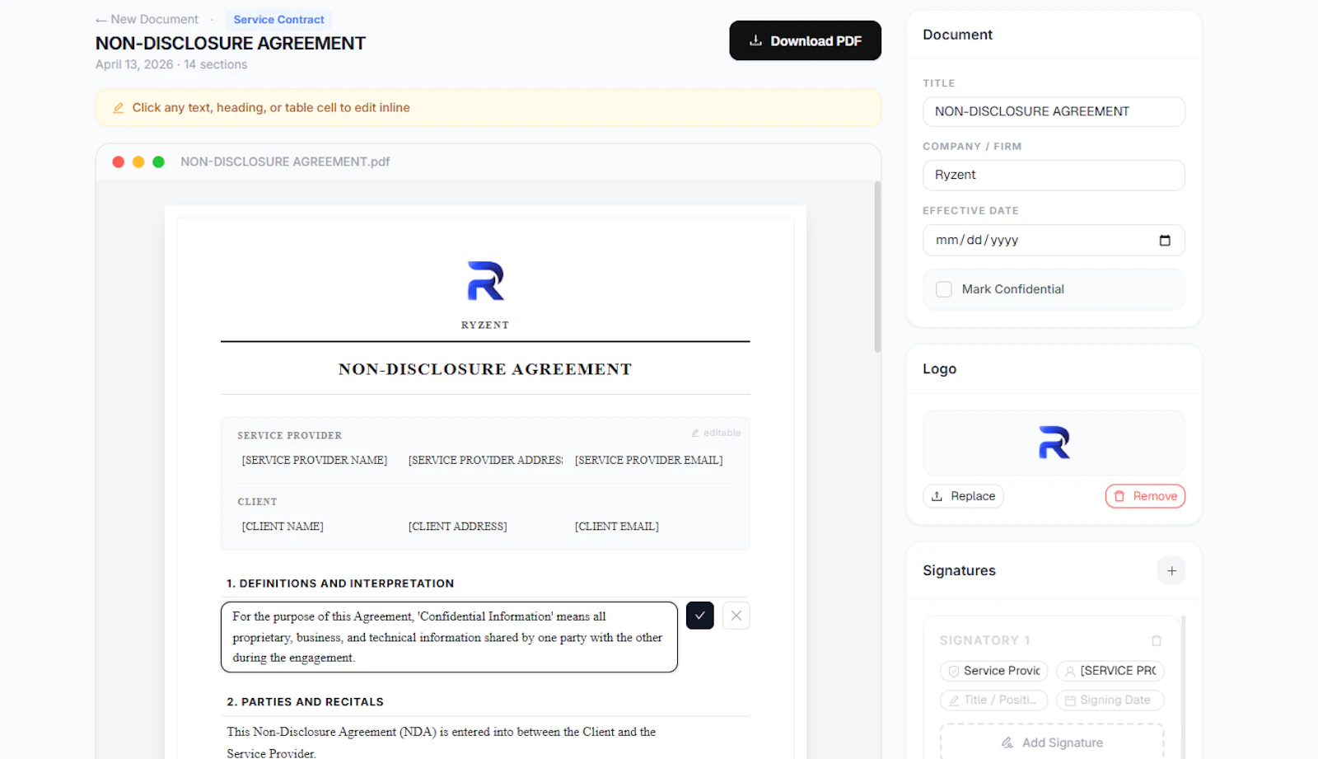Click the yellow window dot in preview header
Image resolution: width=1318 pixels, height=759 pixels.
pyautogui.click(x=138, y=162)
